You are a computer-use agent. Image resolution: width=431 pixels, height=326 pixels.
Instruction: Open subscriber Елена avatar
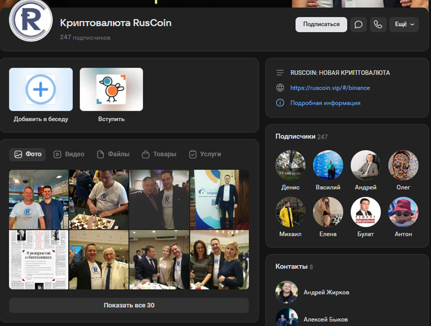328,212
